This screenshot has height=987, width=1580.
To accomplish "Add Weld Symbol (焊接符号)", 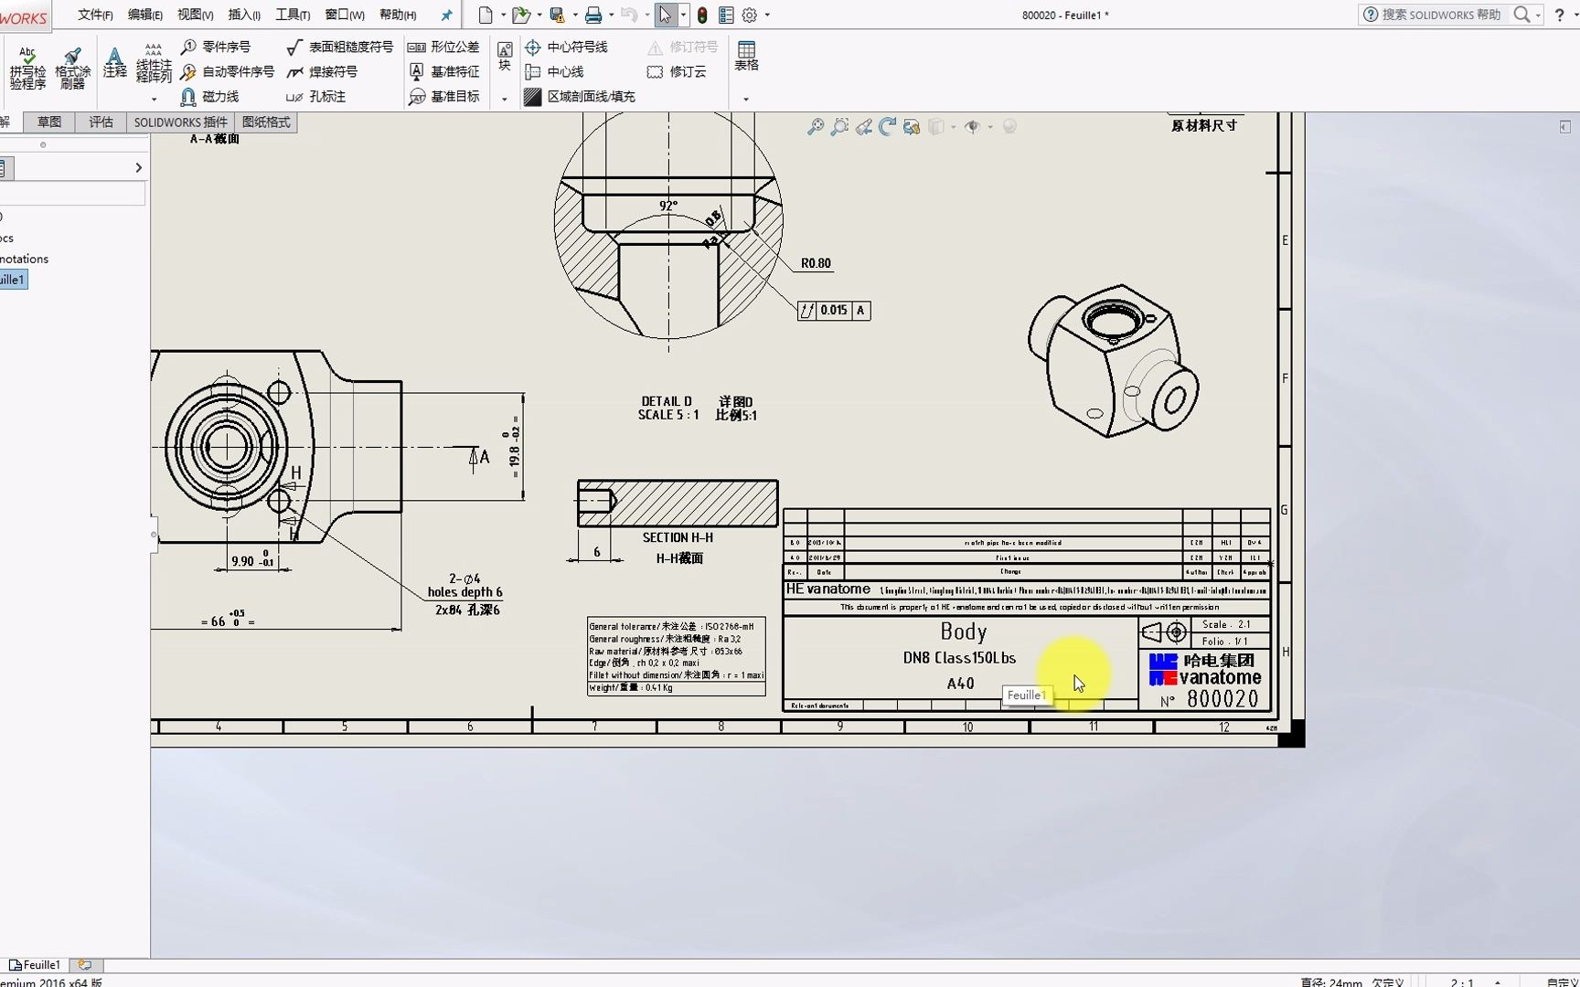I will click(x=322, y=71).
